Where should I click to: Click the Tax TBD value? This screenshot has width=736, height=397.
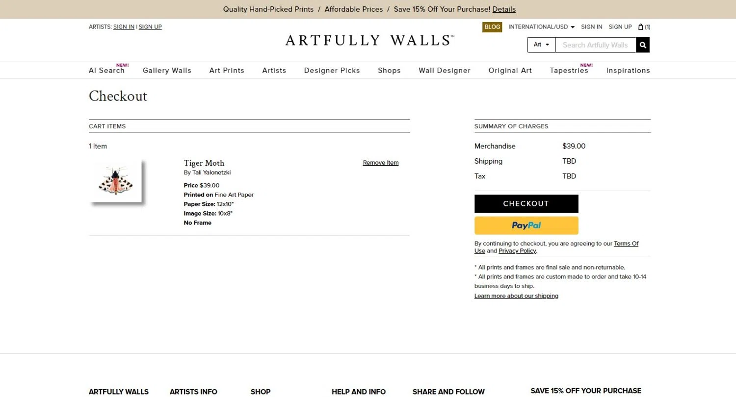pos(569,176)
